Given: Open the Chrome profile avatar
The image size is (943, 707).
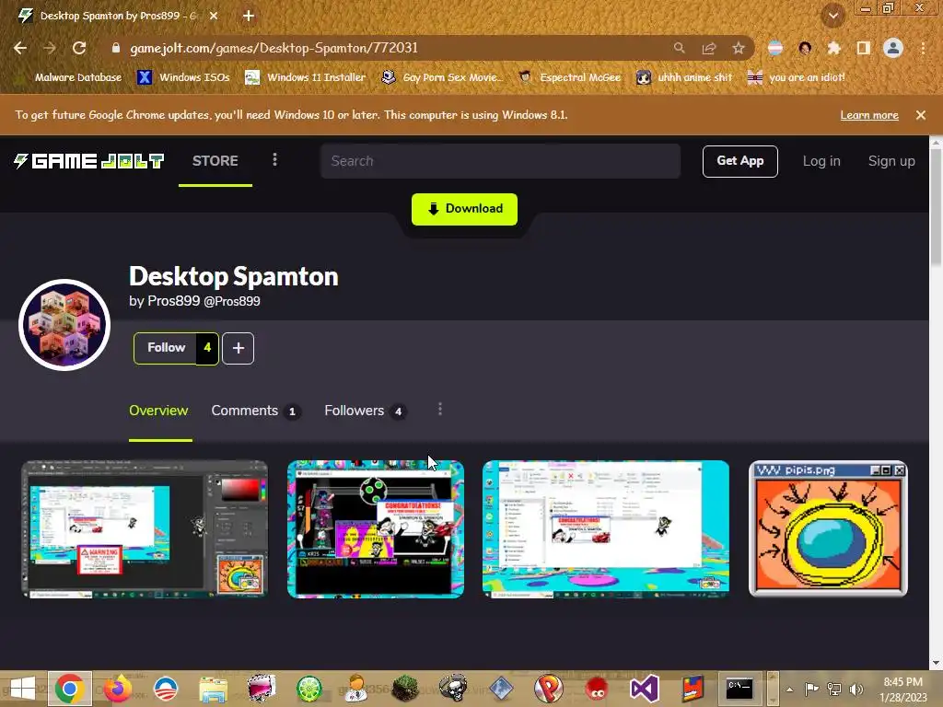Looking at the screenshot, I should (893, 48).
